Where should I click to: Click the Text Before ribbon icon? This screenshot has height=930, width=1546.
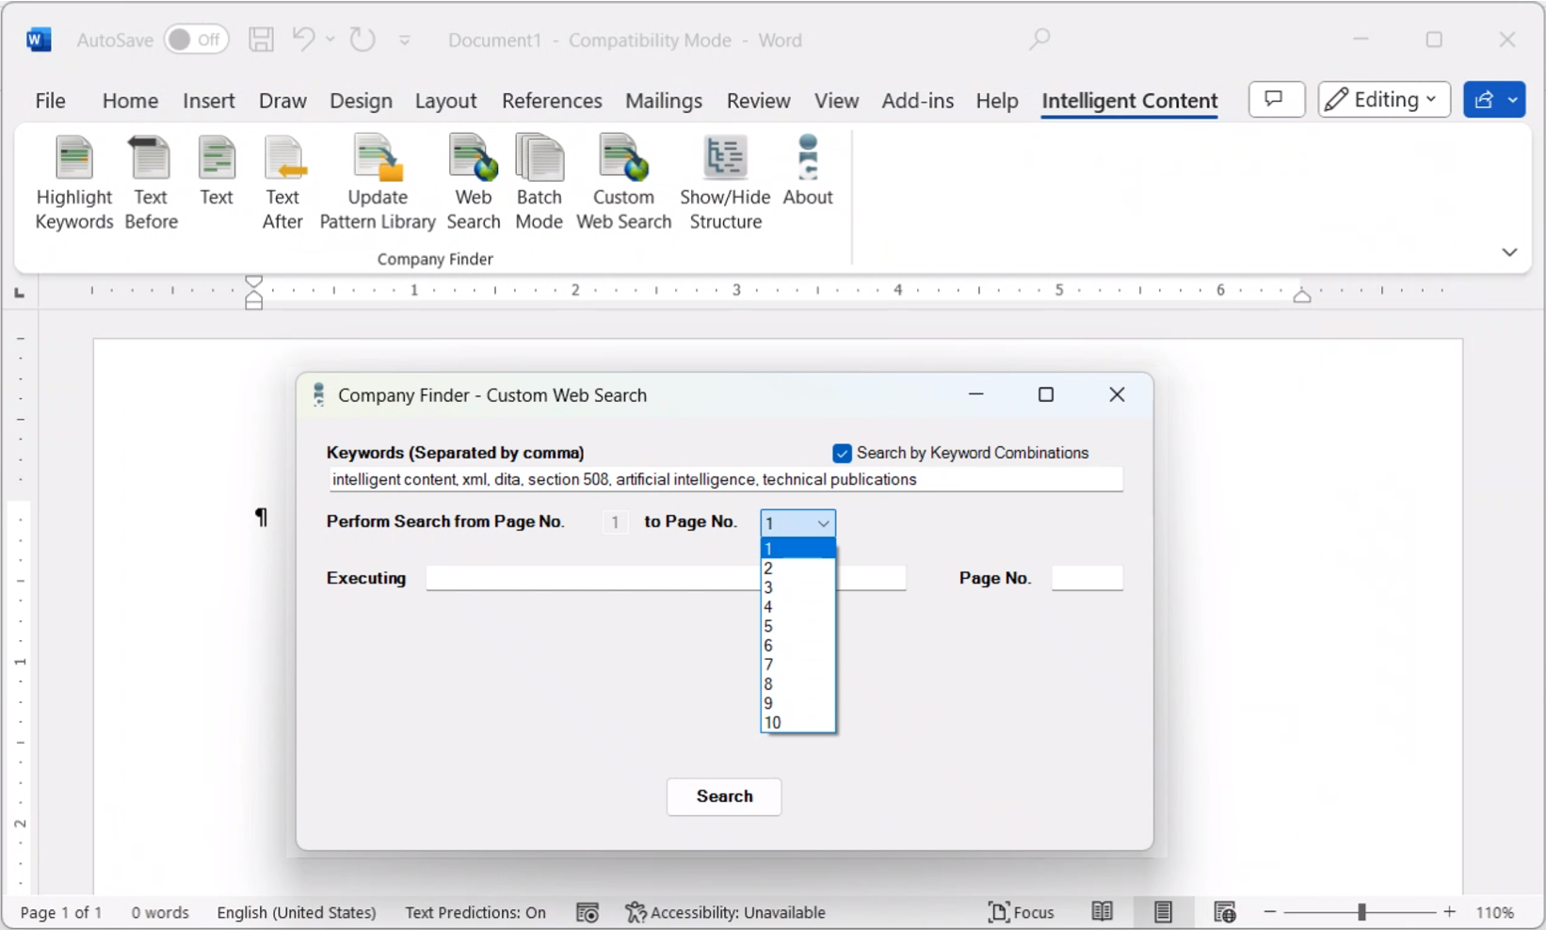tap(151, 183)
